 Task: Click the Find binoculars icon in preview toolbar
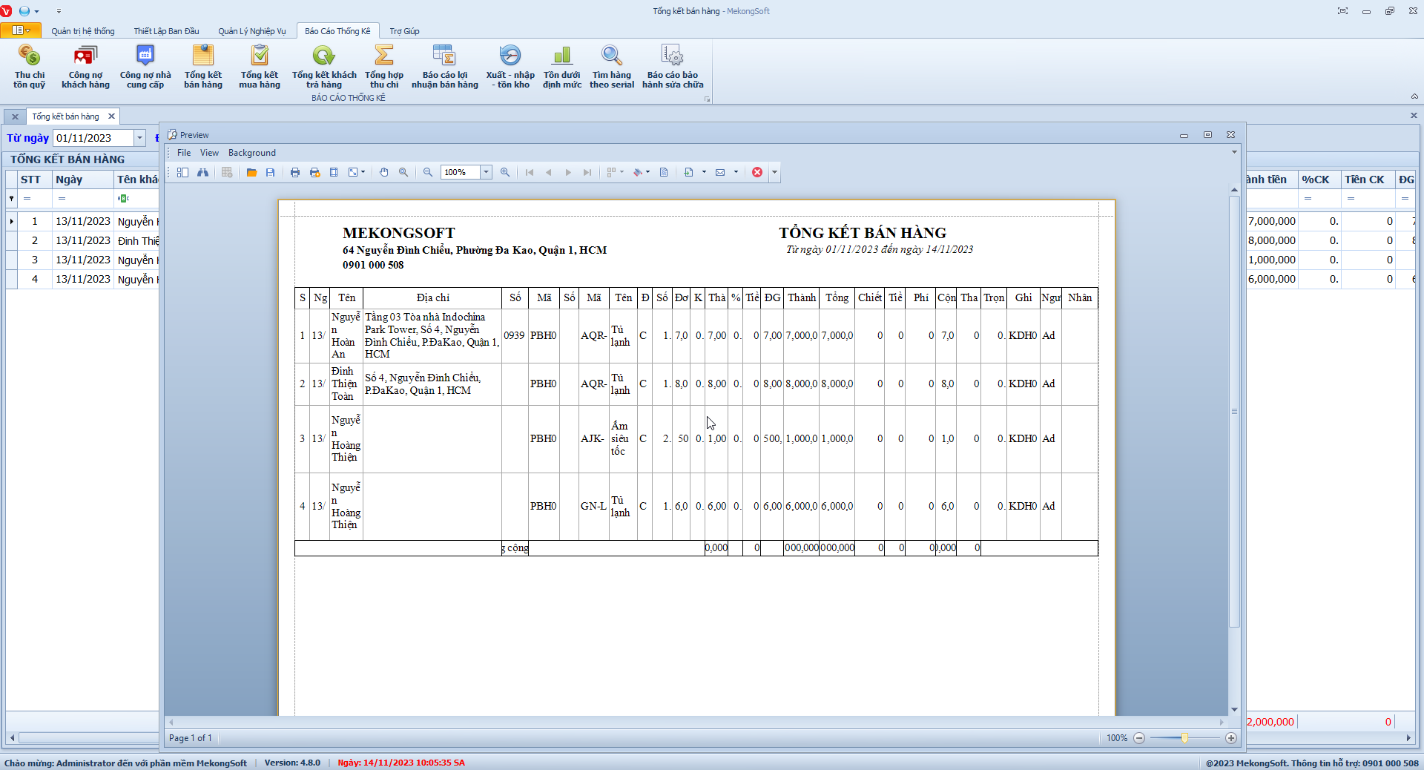(x=202, y=172)
